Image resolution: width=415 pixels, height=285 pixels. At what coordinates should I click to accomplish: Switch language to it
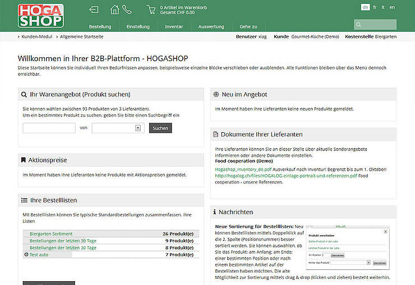[383, 7]
